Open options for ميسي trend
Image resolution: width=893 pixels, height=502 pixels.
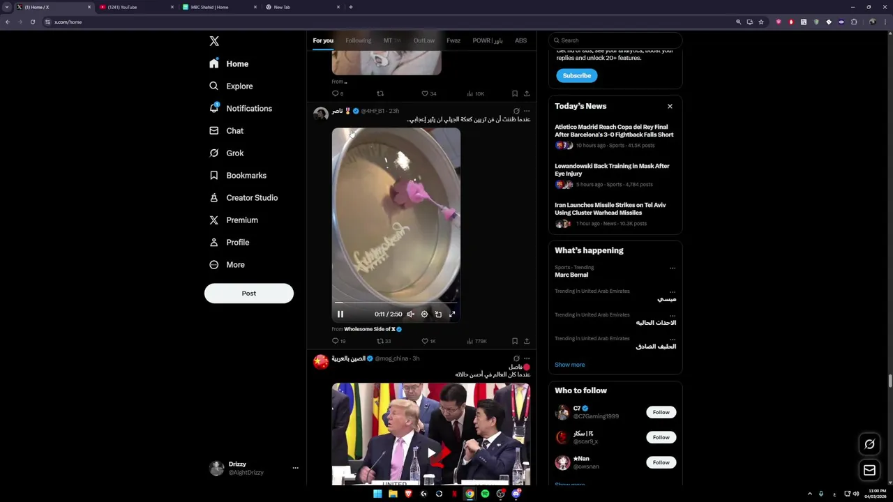click(673, 291)
